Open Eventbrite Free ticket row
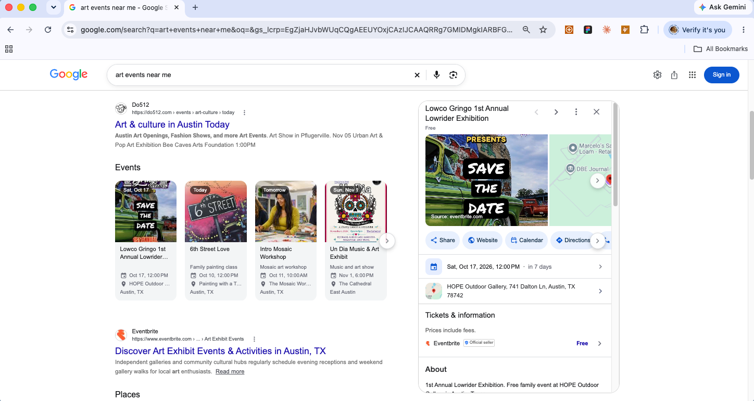754x401 pixels. [515, 343]
